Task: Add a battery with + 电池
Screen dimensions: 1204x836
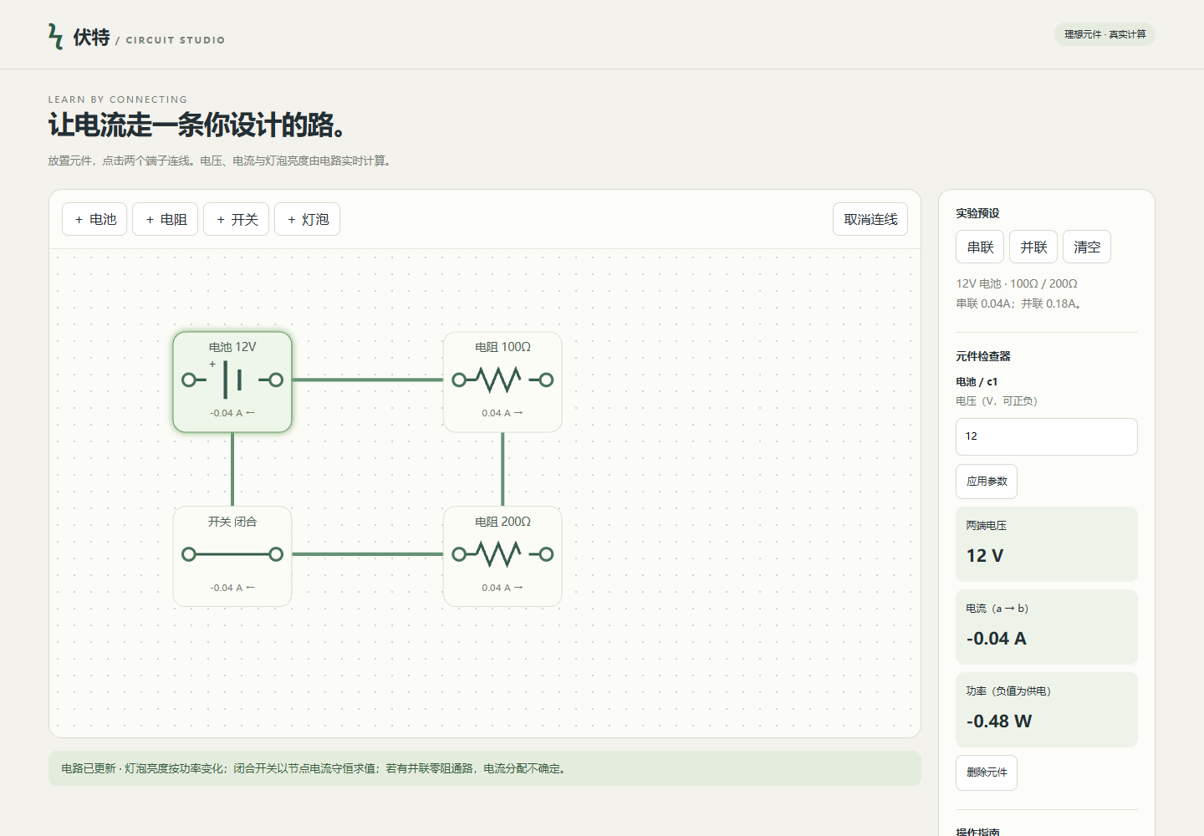Action: (94, 219)
